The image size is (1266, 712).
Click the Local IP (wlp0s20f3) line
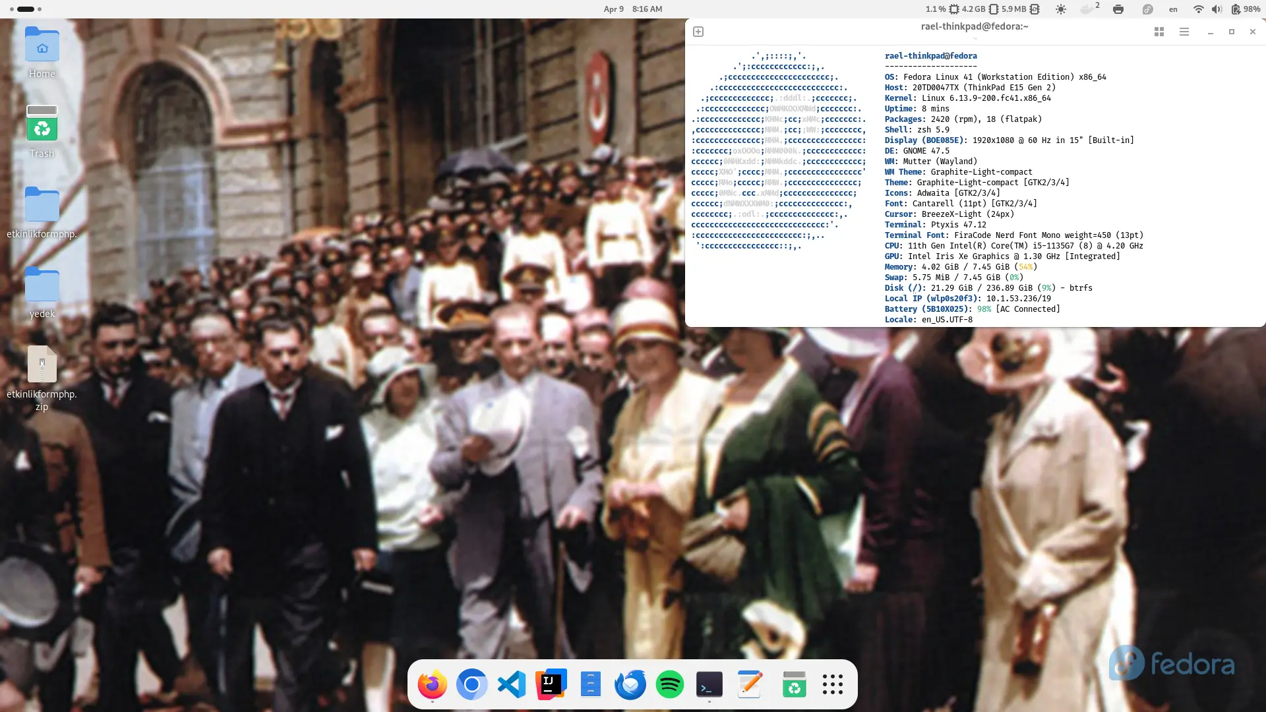(967, 299)
